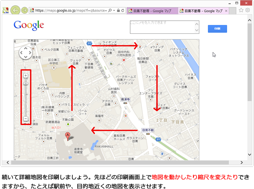This screenshot has width=254, height=189.
Task: Click the 田中内科小児科医院 hospital icon
Action: (124, 60)
